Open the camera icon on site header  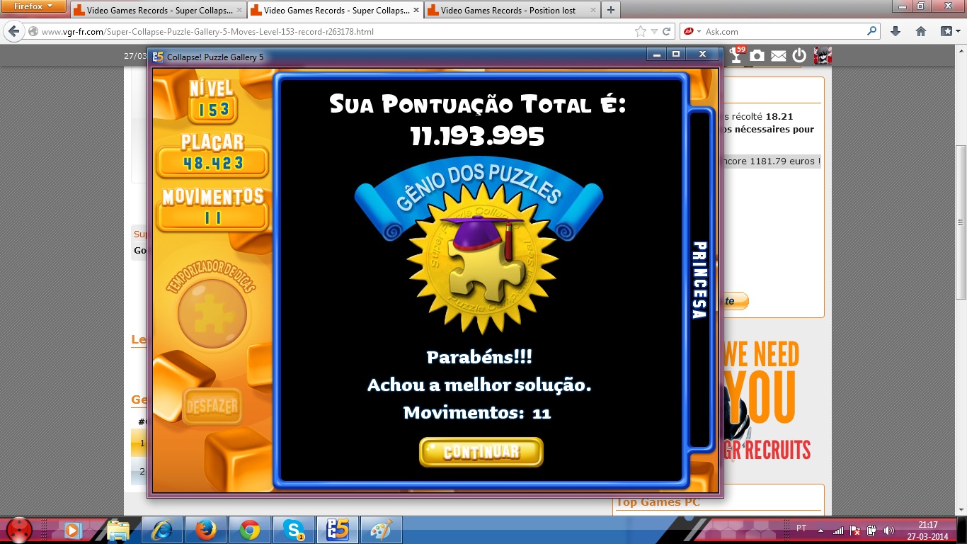(x=757, y=55)
